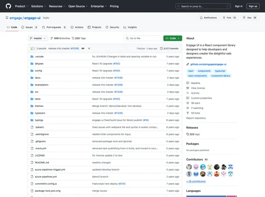Open the tests folder

tap(37, 99)
